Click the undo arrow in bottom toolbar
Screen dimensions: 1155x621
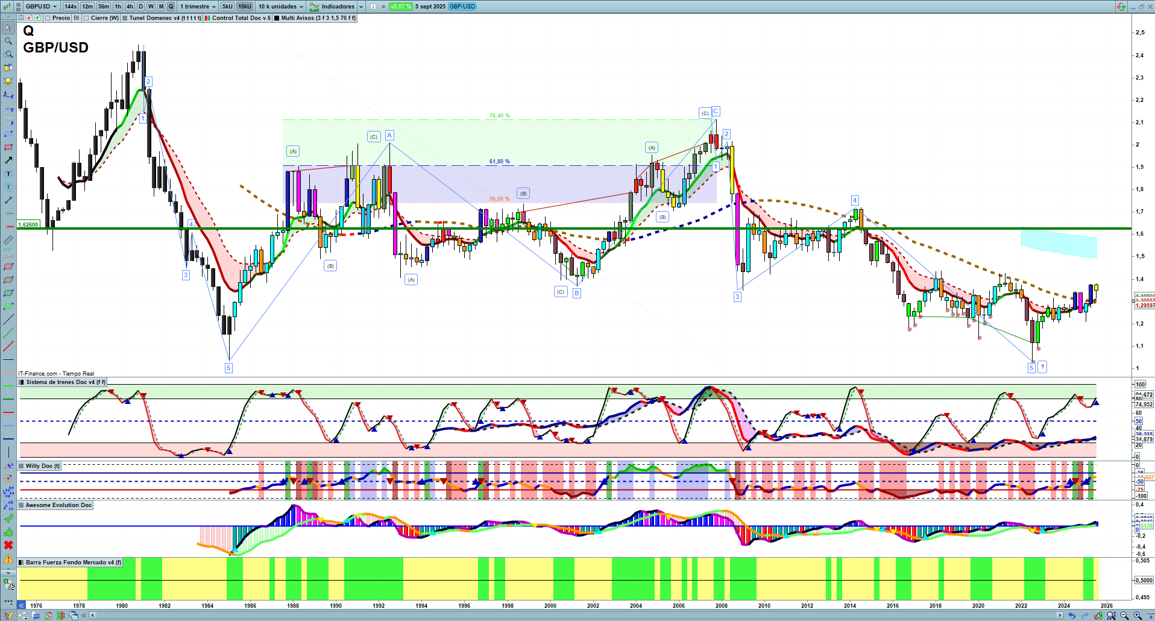pos(1071,616)
